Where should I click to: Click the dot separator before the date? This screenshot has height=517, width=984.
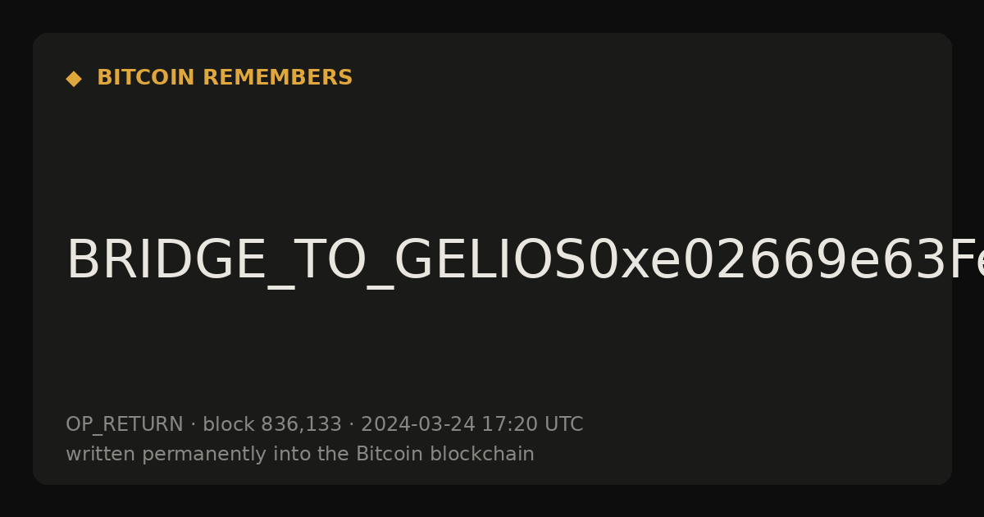(351, 425)
